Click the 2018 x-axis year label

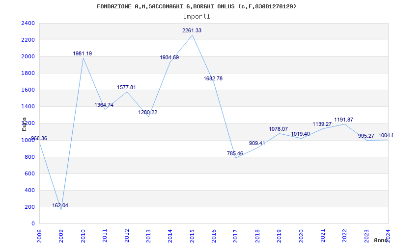click(x=257, y=236)
